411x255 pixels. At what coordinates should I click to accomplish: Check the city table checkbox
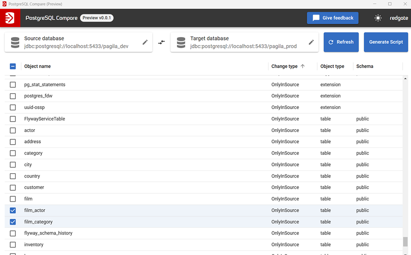[x=13, y=165]
